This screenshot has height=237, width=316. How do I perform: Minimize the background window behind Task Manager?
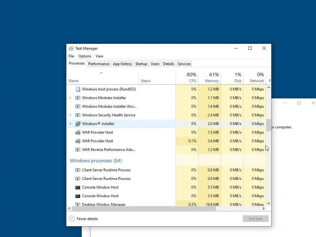(x=285, y=103)
